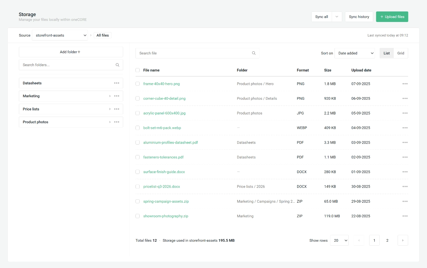Open the Source dropdown storefront-assets
This screenshot has width=427, height=268.
[x=60, y=35]
